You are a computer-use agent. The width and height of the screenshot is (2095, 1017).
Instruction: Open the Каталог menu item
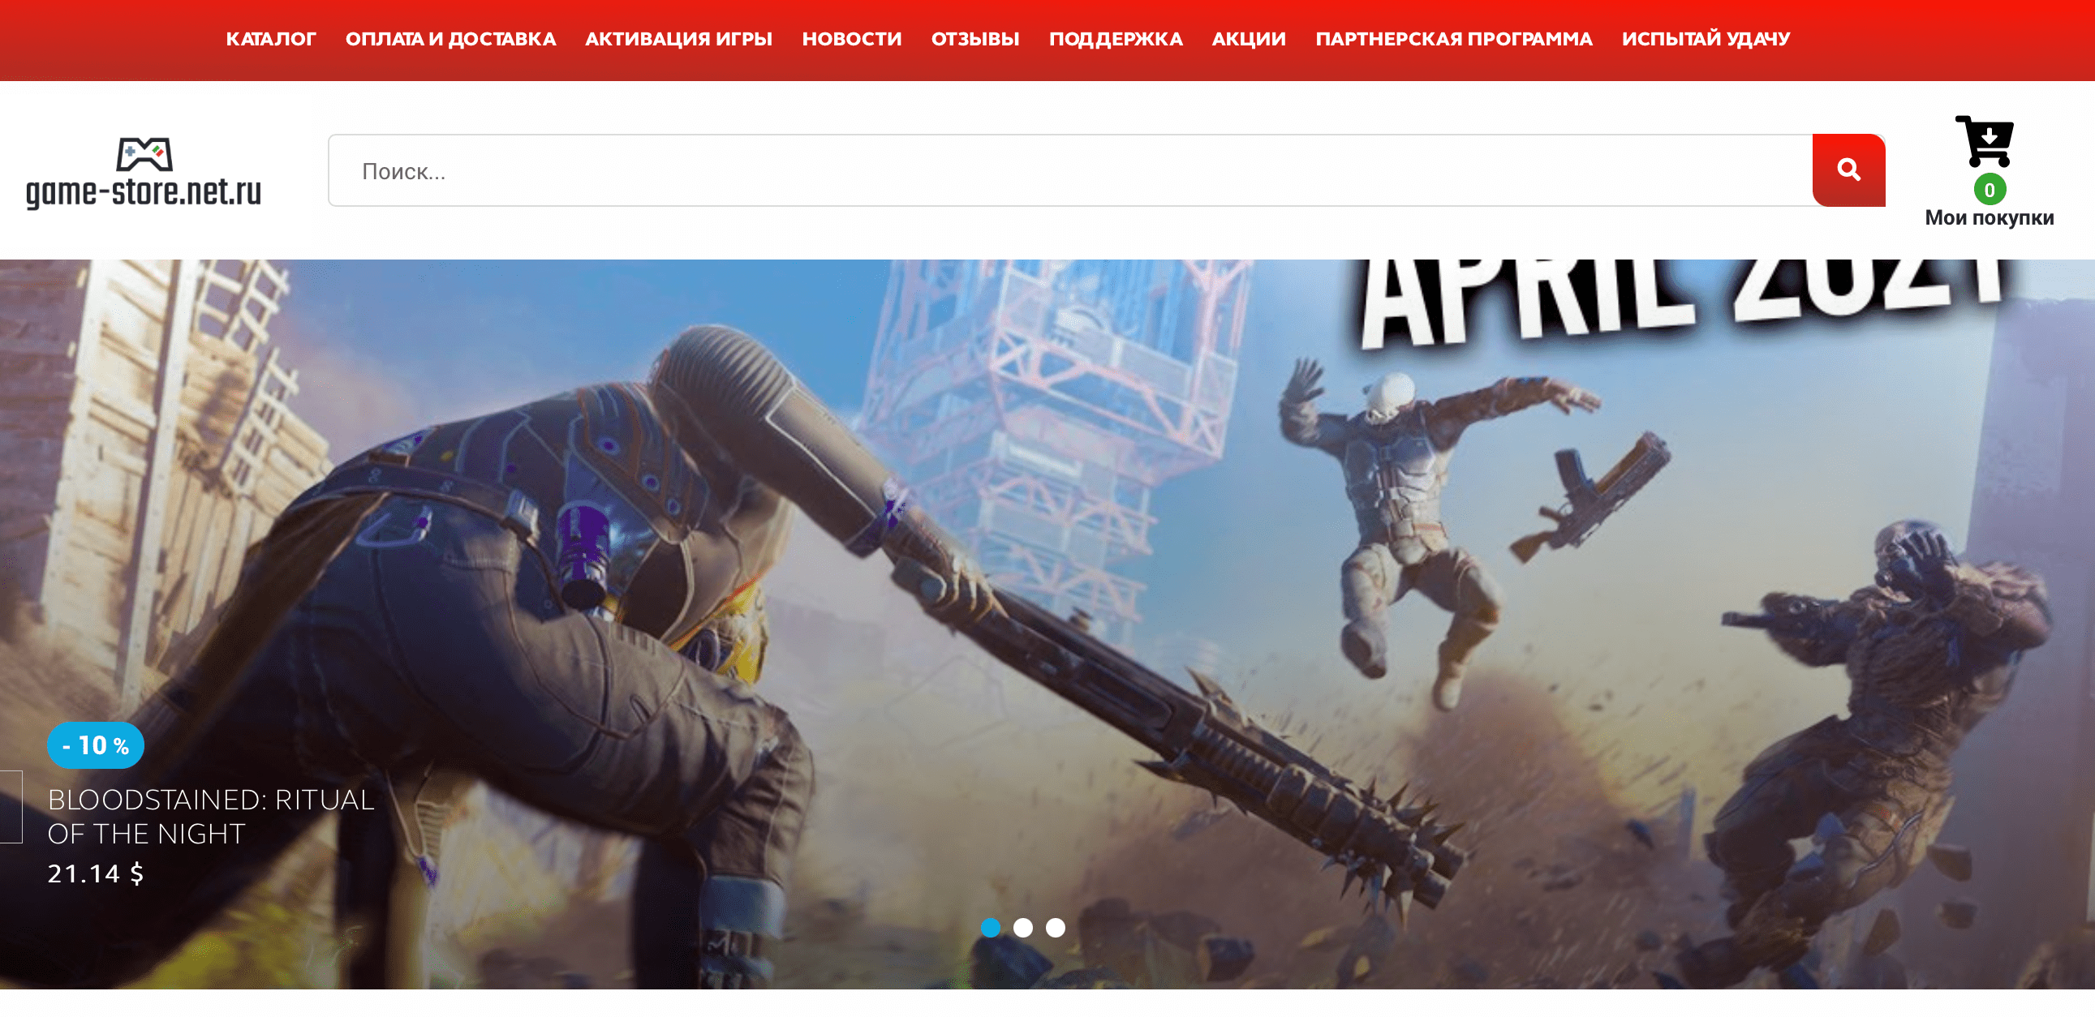click(x=271, y=39)
